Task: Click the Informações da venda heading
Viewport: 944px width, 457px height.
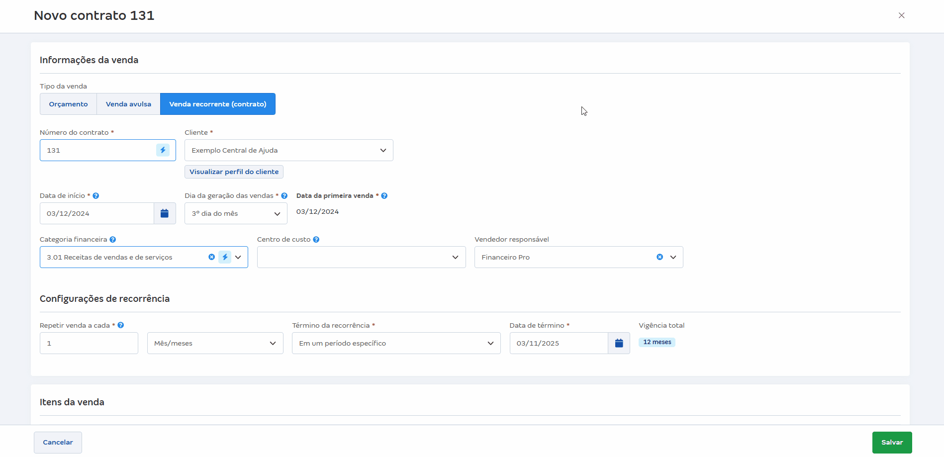Action: 89,60
